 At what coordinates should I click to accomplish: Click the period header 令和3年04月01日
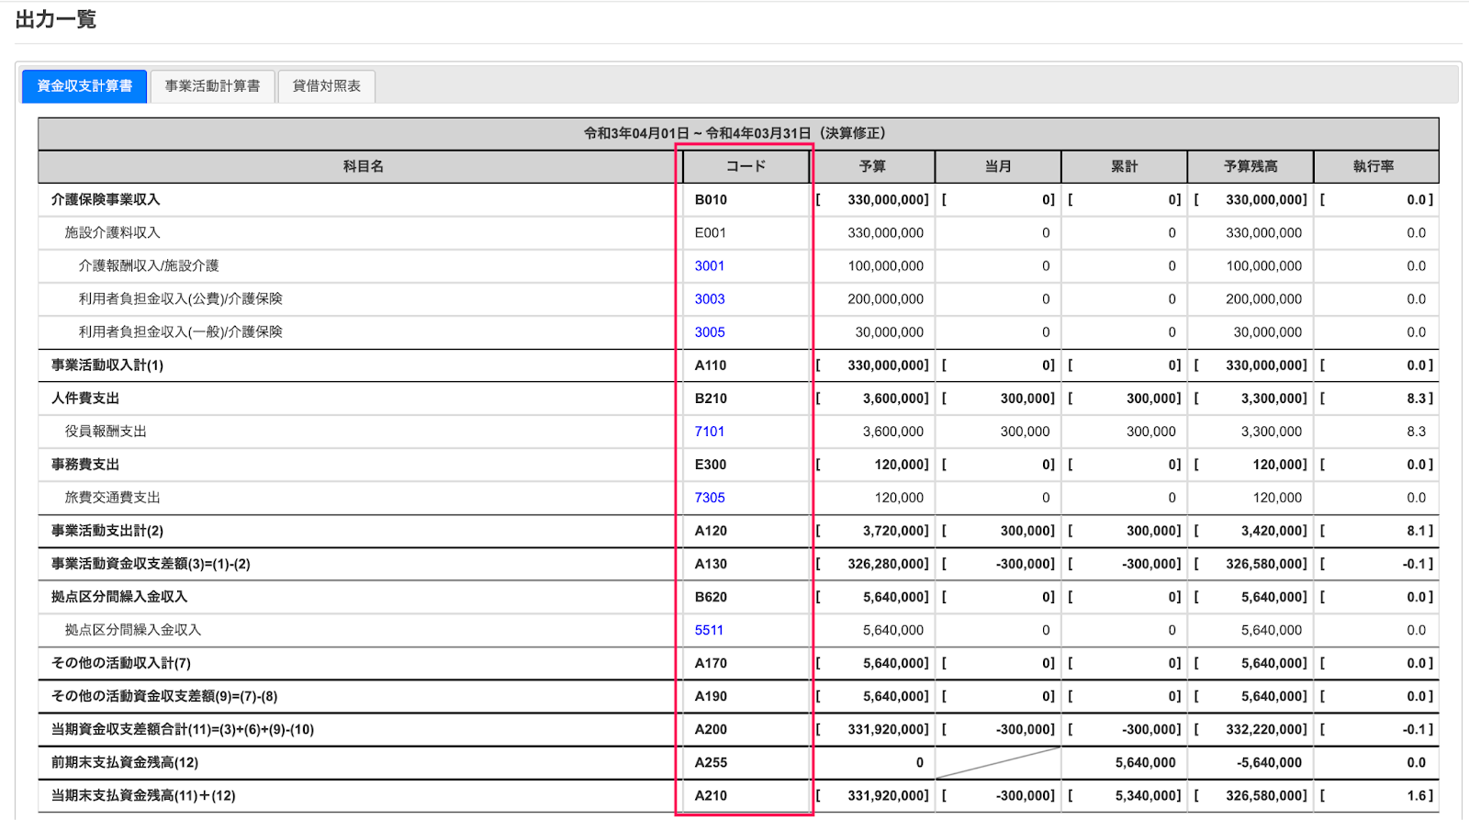pos(636,133)
